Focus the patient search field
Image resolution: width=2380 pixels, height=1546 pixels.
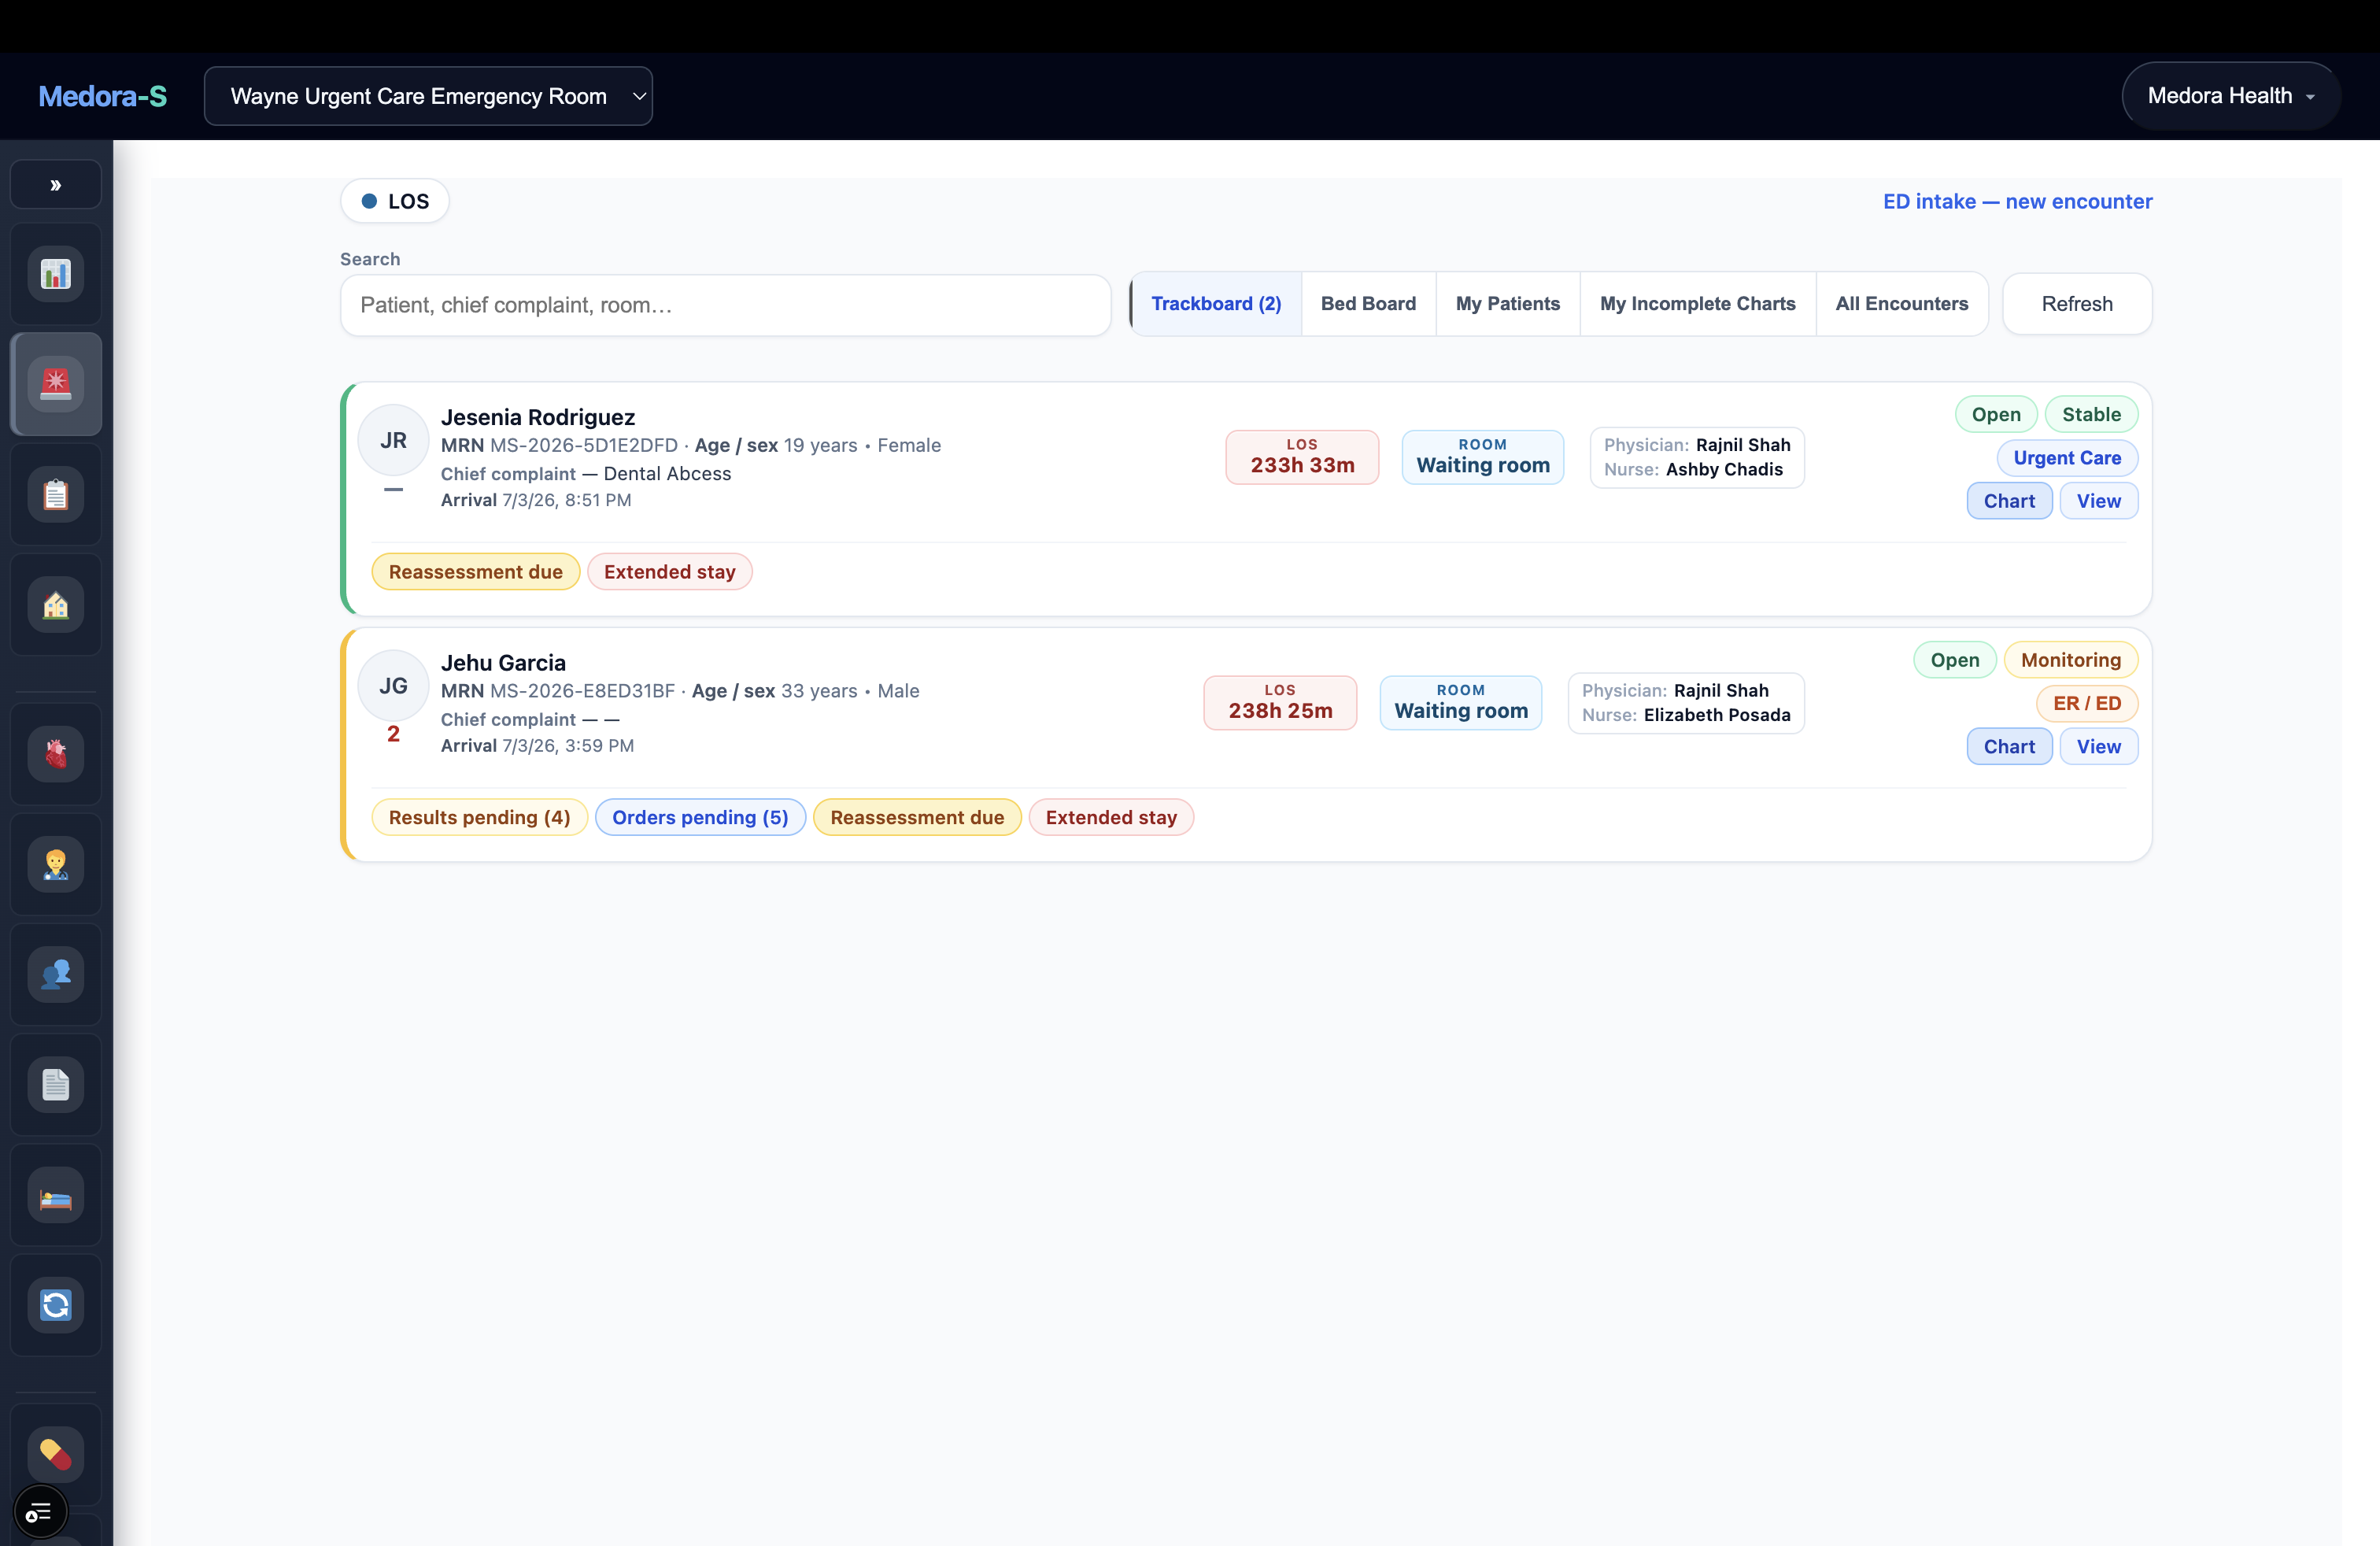[725, 305]
